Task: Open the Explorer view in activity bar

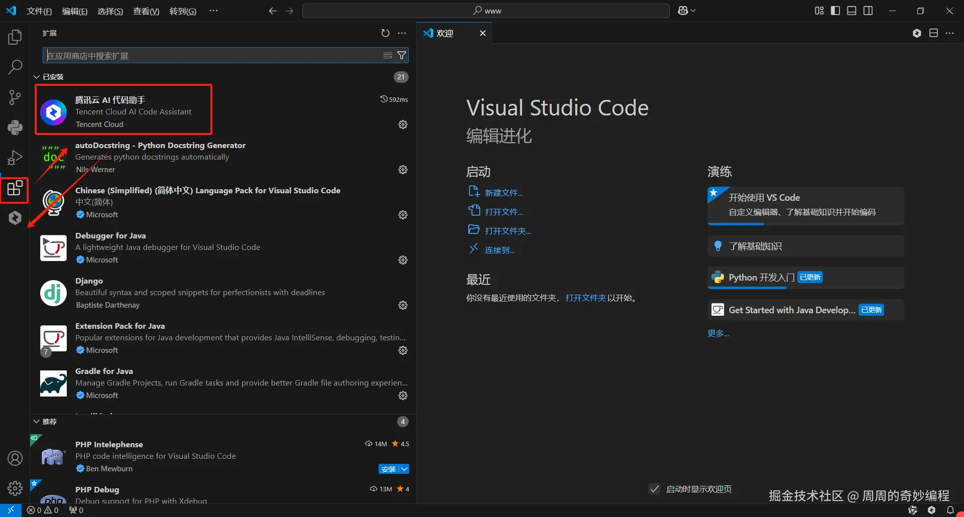Action: [x=15, y=37]
